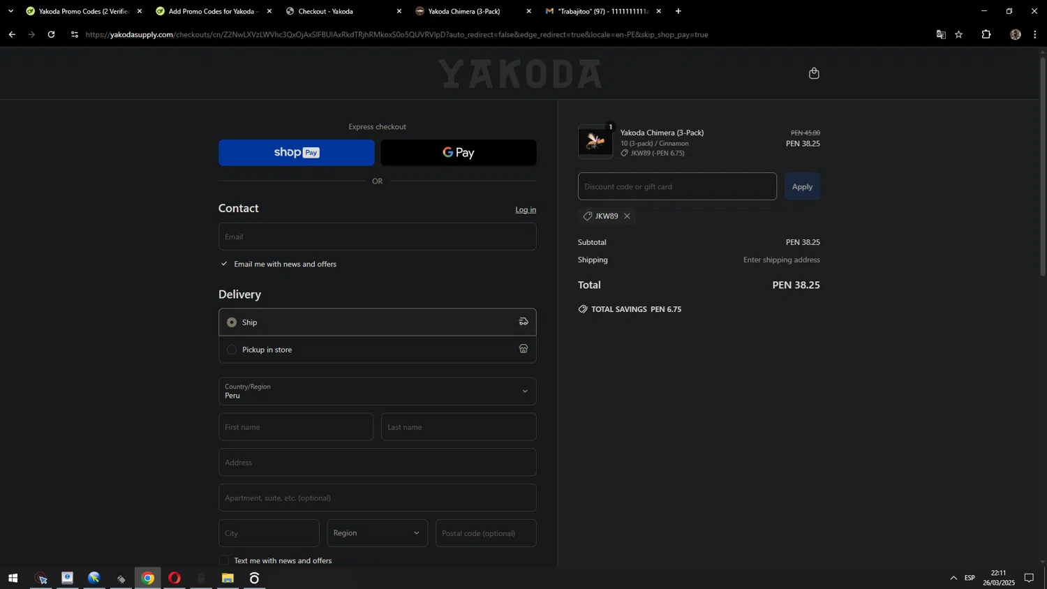1047x589 pixels.
Task: Open a new browser tab
Action: [678, 11]
